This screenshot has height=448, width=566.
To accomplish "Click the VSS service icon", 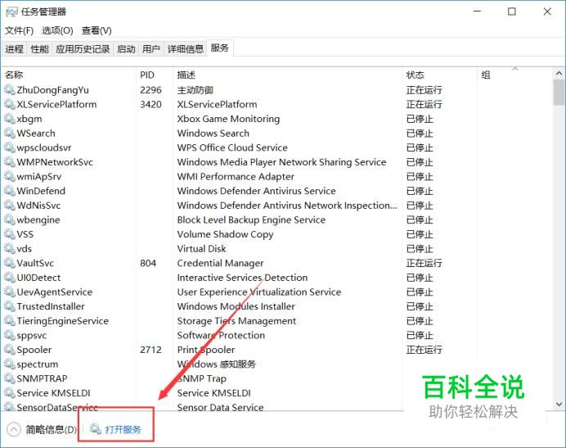I will pyautogui.click(x=9, y=234).
